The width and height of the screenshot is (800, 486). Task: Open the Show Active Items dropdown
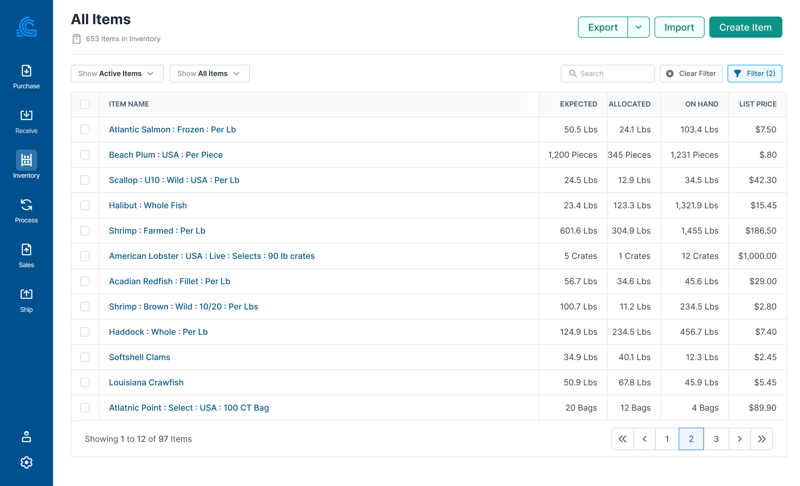coord(117,73)
